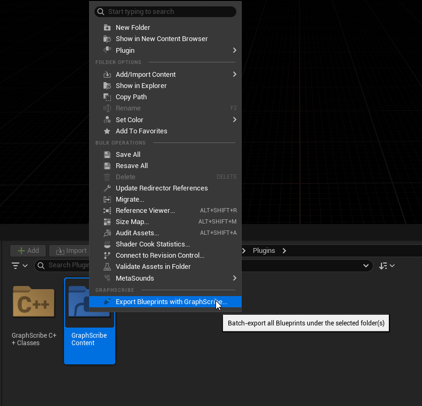Screen dimensions: 422x406
Task: Expand the chevron after Plugins breadcrumb
Action: [284, 251]
